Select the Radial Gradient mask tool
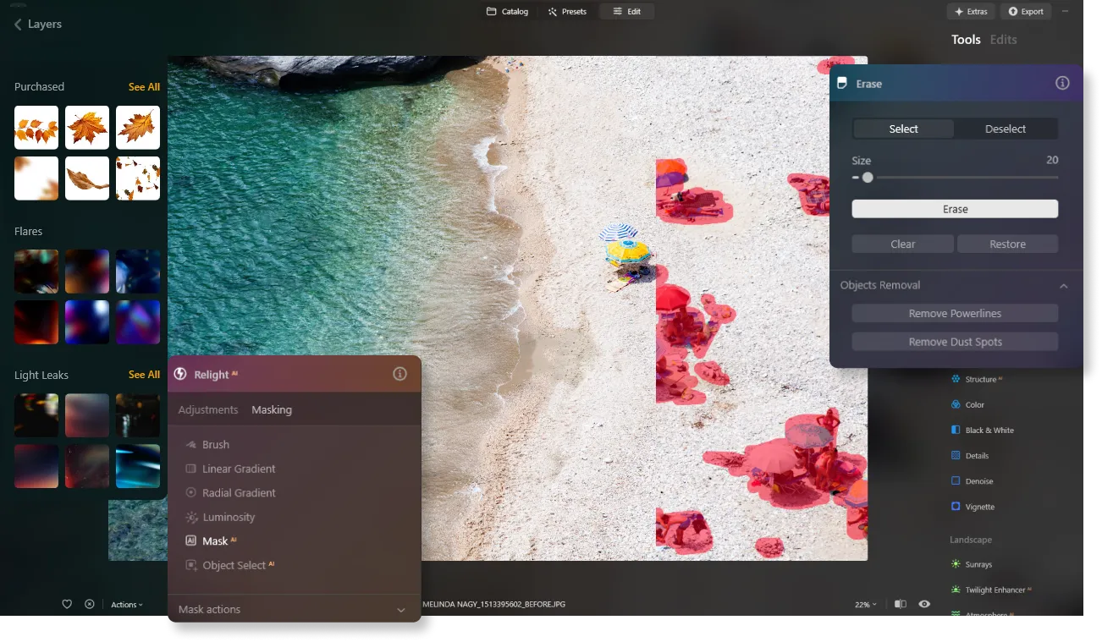 [x=230, y=492]
